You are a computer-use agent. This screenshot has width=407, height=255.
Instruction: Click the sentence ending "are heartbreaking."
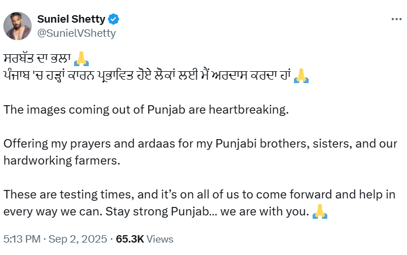[146, 110]
